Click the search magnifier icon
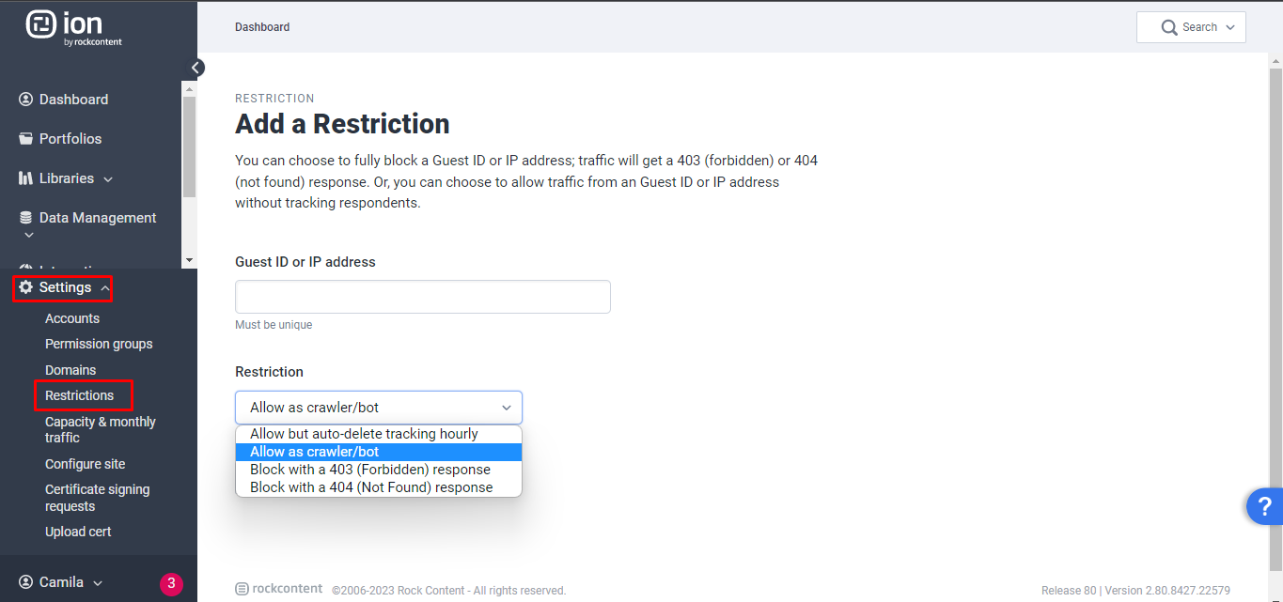Viewport: 1283px width, 602px height. [1169, 28]
